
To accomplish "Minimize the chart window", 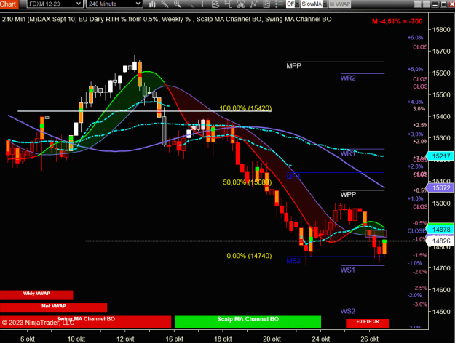I will pos(435,4).
